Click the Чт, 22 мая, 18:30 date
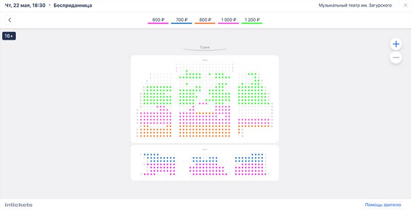This screenshot has height=210, width=411. point(25,5)
